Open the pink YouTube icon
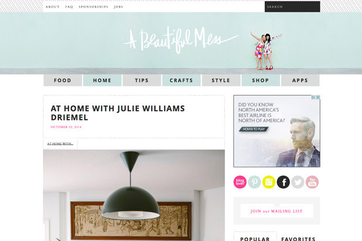This screenshot has width=362, height=241. 312,182
